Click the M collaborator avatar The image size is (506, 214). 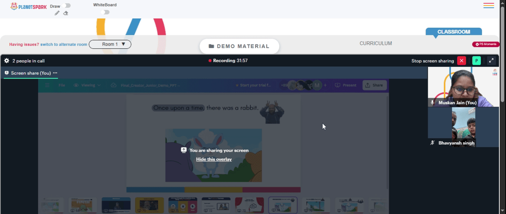click(317, 85)
